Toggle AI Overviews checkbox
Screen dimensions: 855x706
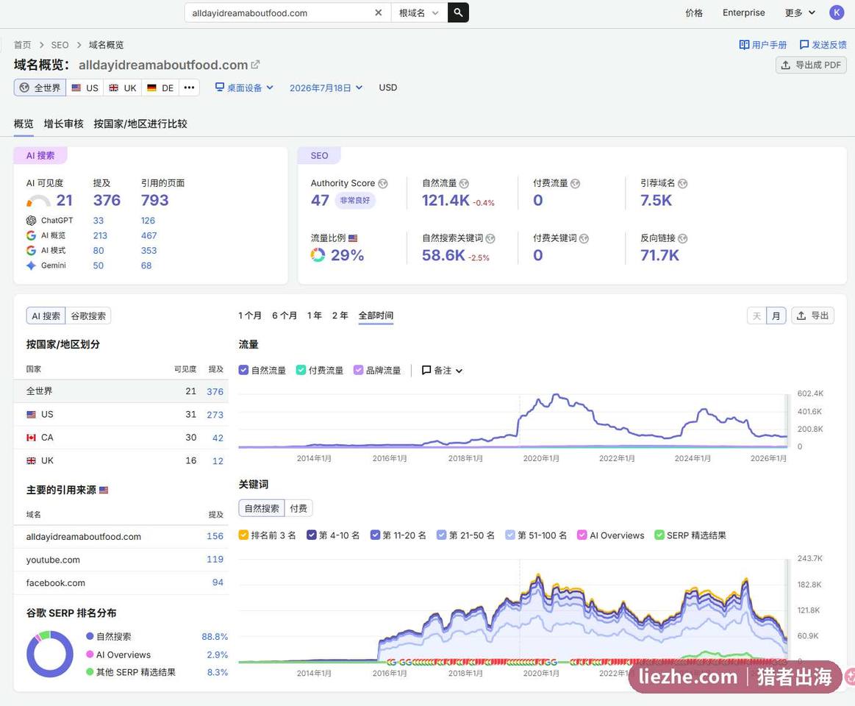pos(582,535)
